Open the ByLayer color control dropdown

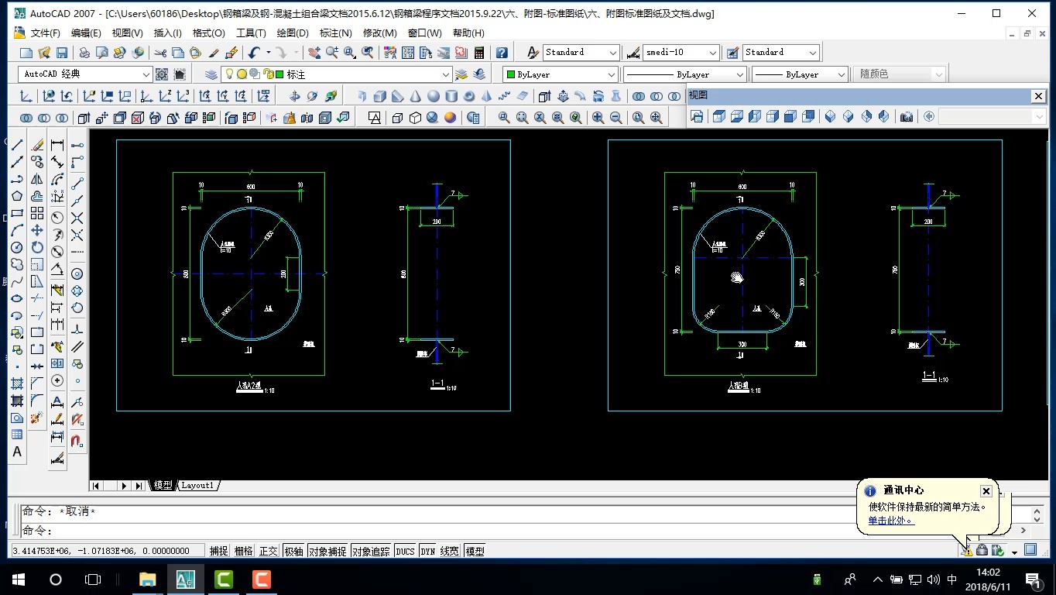click(612, 74)
